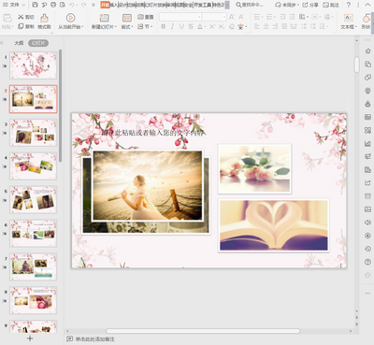Click the 复制 (Copy) button
This screenshot has height=345, width=374.
coord(26,26)
